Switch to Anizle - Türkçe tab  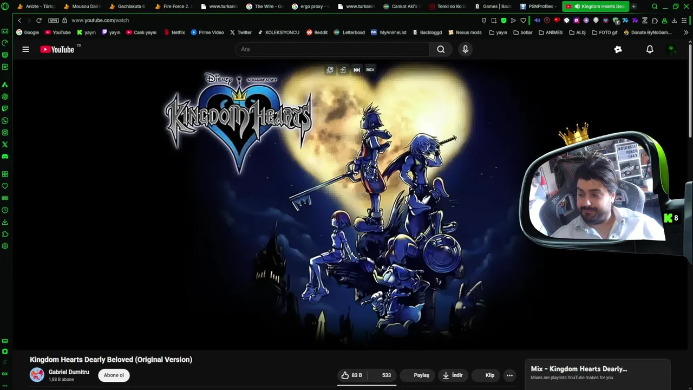click(36, 6)
